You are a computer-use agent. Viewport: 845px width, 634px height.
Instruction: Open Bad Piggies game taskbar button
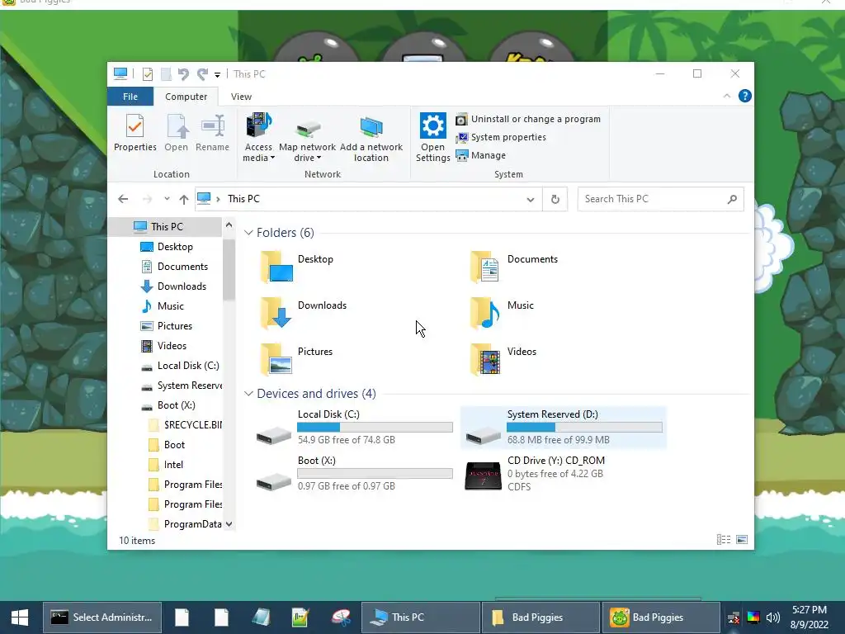pos(660,617)
